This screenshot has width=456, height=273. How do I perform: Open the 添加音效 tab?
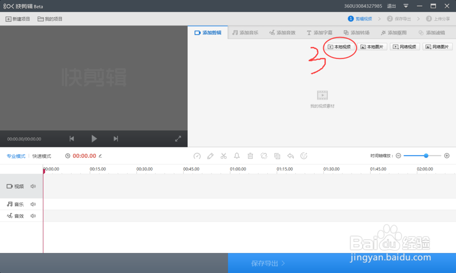click(x=282, y=32)
